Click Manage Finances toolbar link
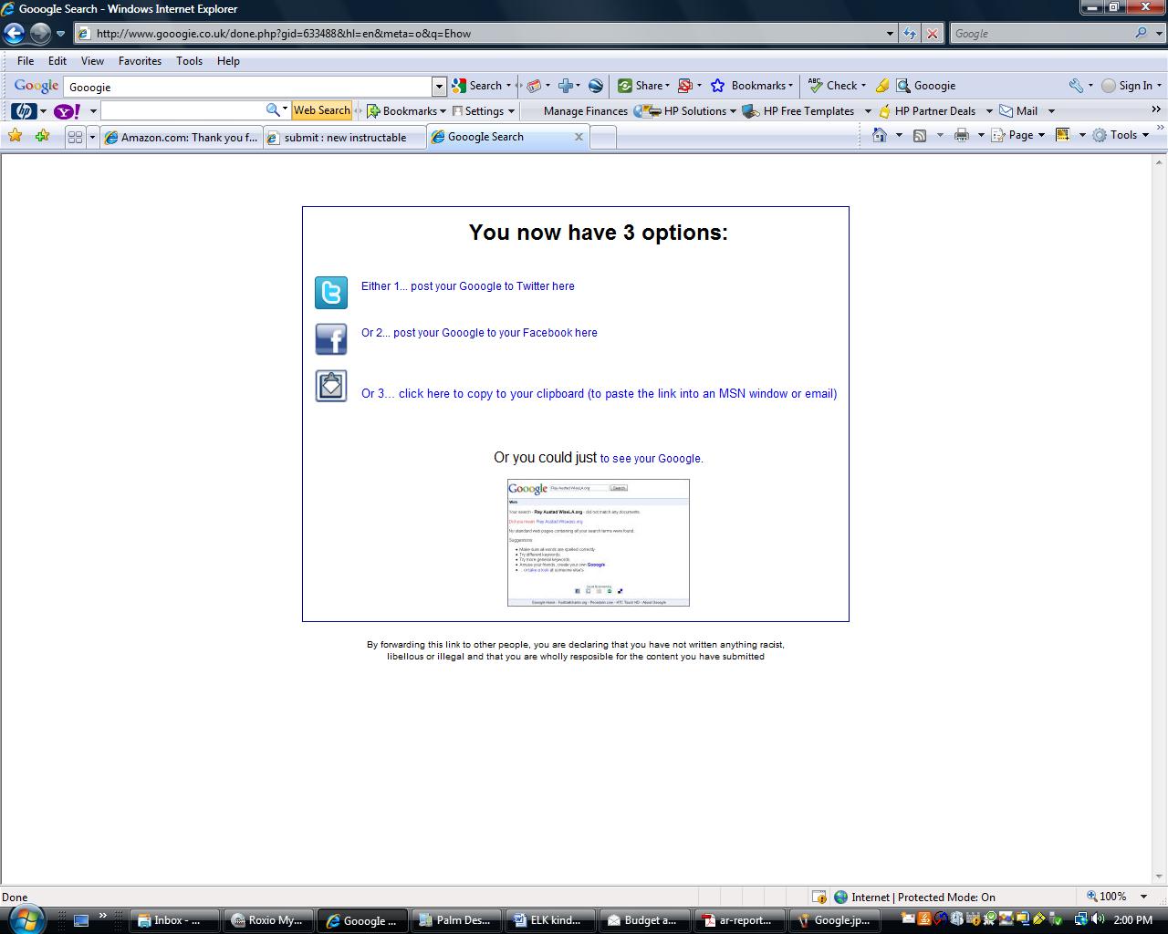 tap(585, 111)
